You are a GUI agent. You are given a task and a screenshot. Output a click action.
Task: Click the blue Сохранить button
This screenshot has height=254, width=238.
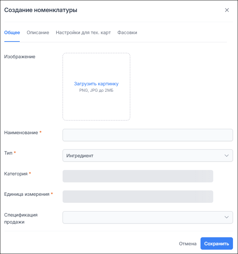(x=217, y=244)
